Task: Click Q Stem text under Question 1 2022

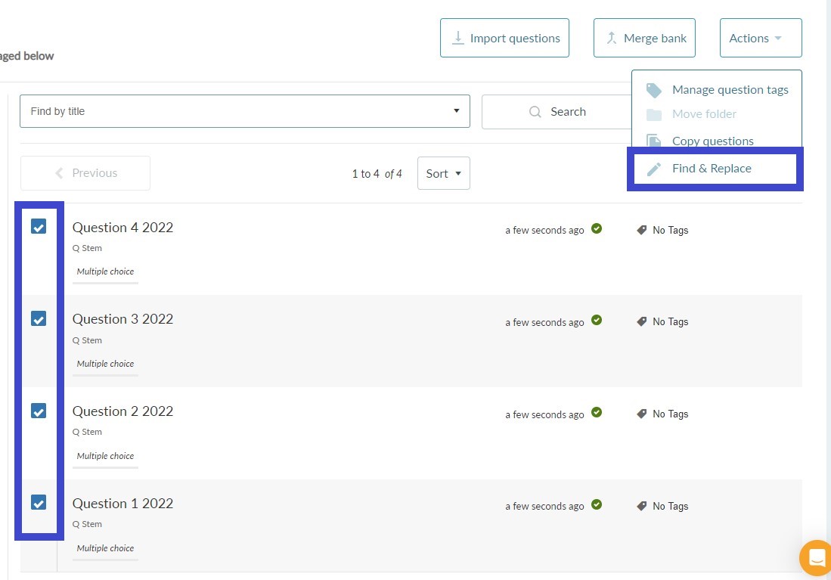Action: pos(87,524)
